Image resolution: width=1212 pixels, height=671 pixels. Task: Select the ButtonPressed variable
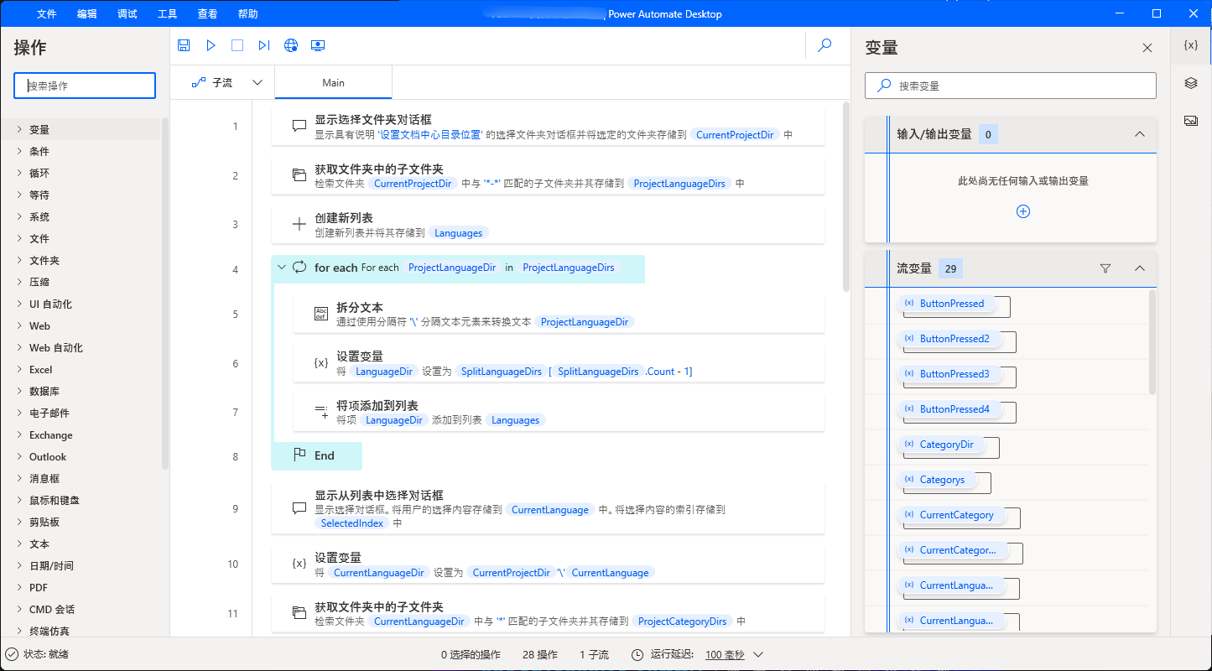click(945, 304)
